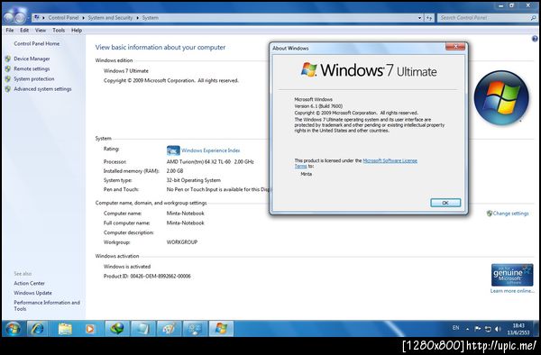Open Microsoft Software License Terms link
Image resolution: width=541 pixels, height=355 pixels.
pyautogui.click(x=390, y=160)
